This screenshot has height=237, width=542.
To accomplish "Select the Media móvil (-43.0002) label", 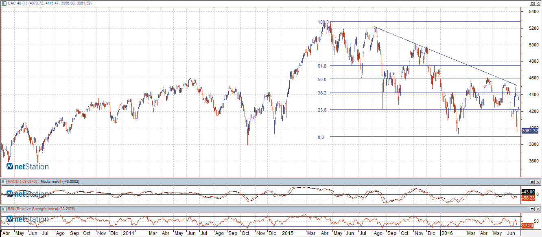I will pyautogui.click(x=60, y=182).
